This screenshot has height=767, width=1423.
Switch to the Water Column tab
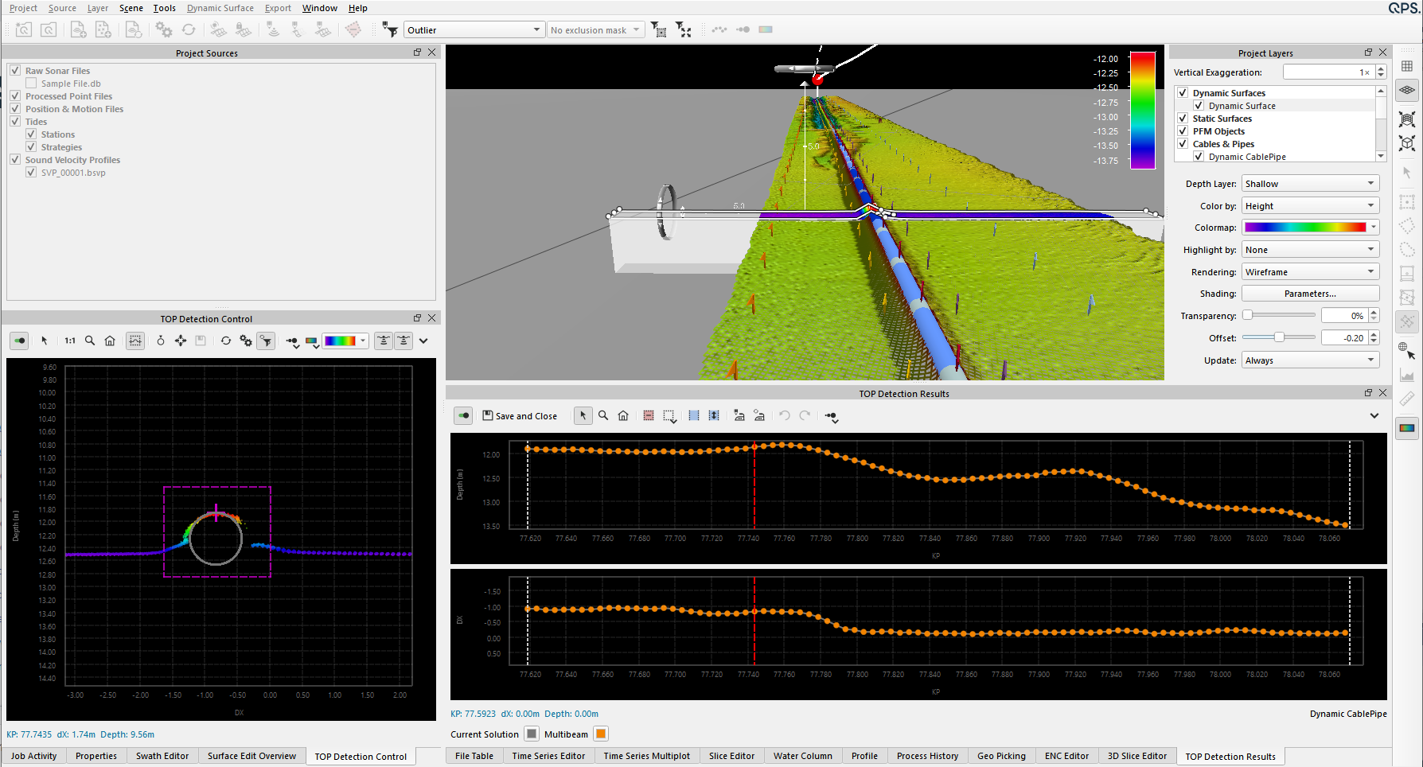pyautogui.click(x=802, y=756)
